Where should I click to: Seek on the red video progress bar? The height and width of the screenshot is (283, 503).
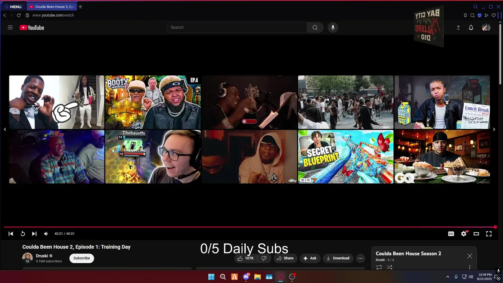(250, 227)
